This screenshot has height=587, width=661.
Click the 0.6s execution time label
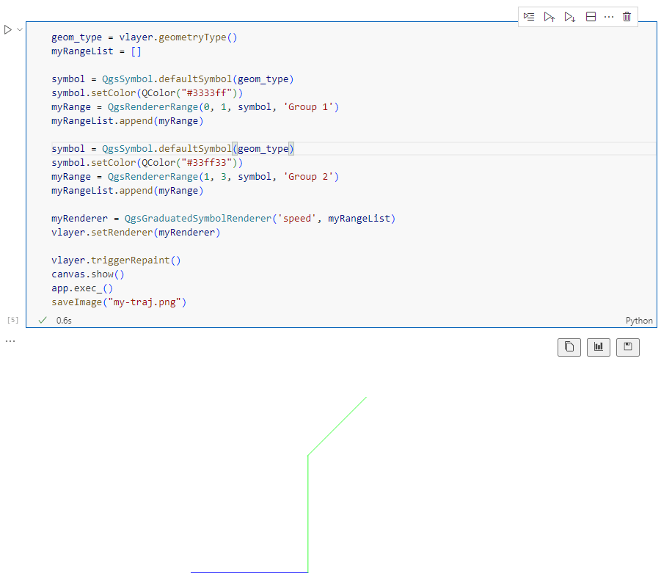tap(64, 321)
